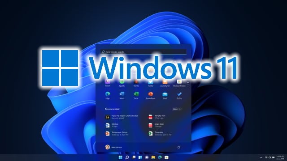Click the volume icon in system tray
Viewport: 287px width, 161px height.
tap(270, 157)
